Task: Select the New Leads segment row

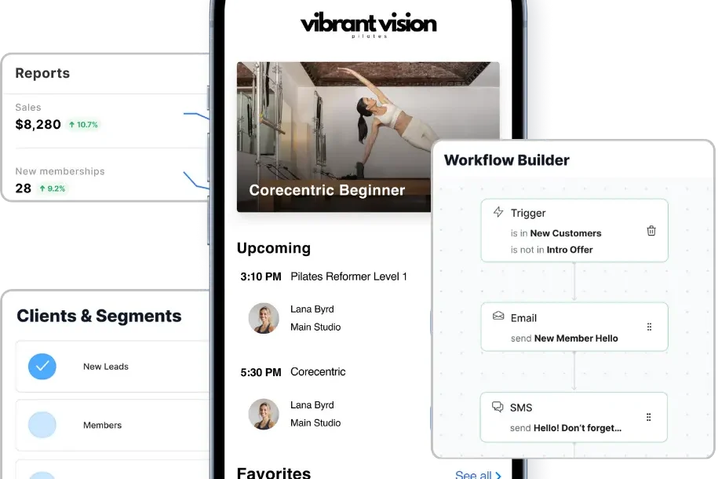Action: pos(113,366)
